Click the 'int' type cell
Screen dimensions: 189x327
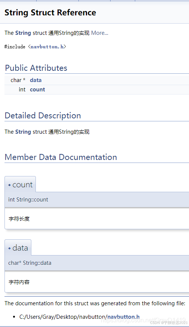[x=22, y=90]
